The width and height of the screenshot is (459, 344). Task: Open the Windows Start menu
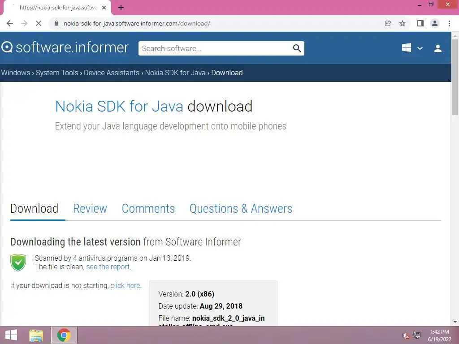pos(11,335)
